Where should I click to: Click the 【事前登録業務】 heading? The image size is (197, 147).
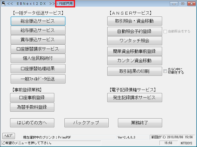27,90
